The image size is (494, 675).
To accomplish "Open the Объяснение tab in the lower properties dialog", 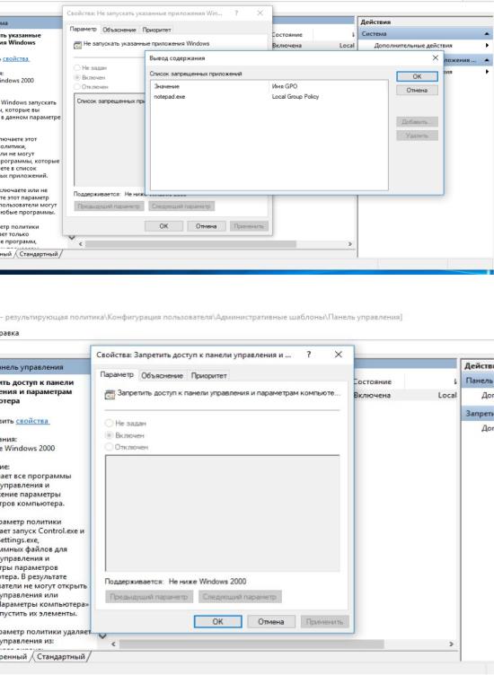I will tap(162, 375).
